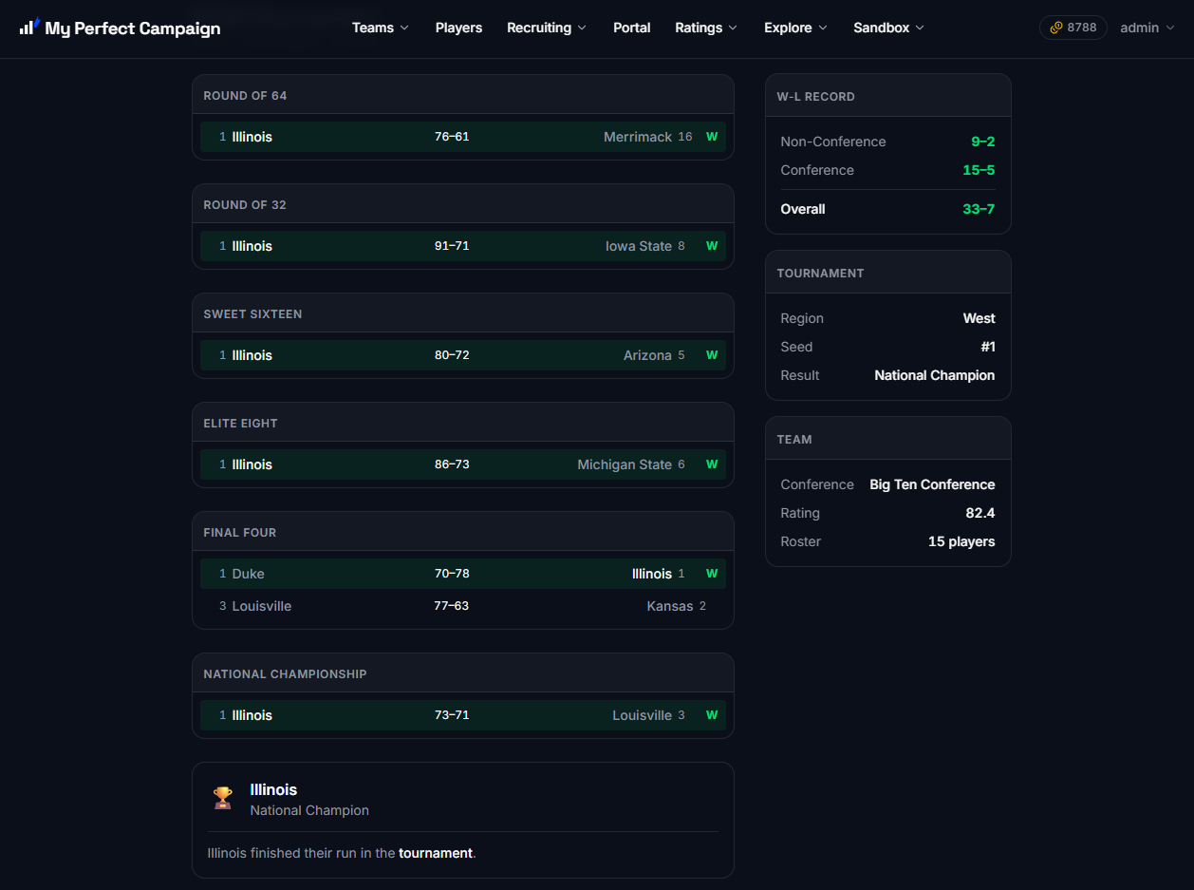This screenshot has height=890, width=1194.
Task: Click Kansas in the Final Four
Action: pos(670,606)
